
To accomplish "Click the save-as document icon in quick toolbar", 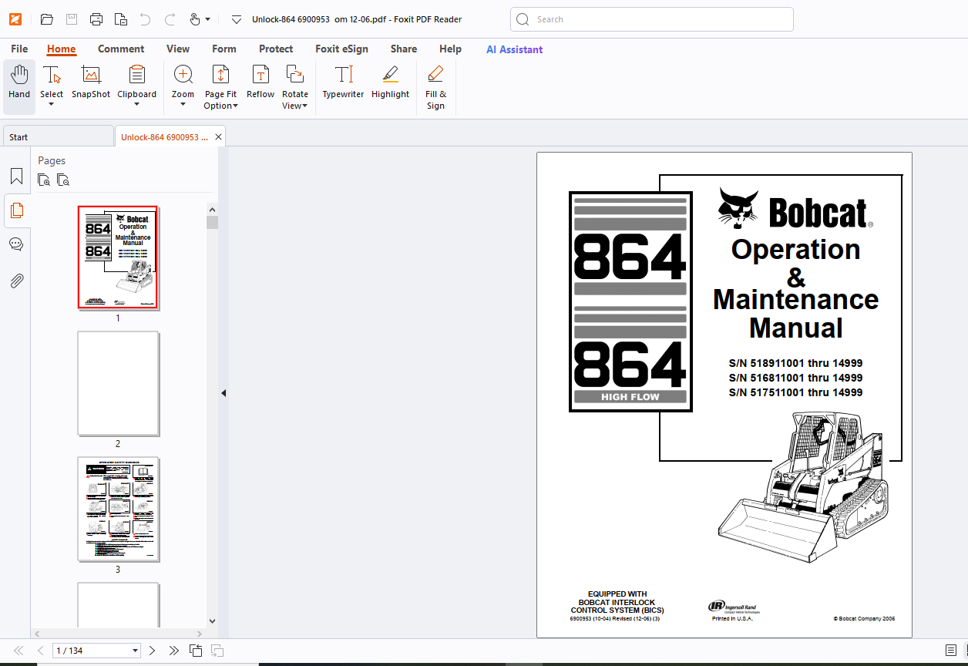I will click(120, 19).
